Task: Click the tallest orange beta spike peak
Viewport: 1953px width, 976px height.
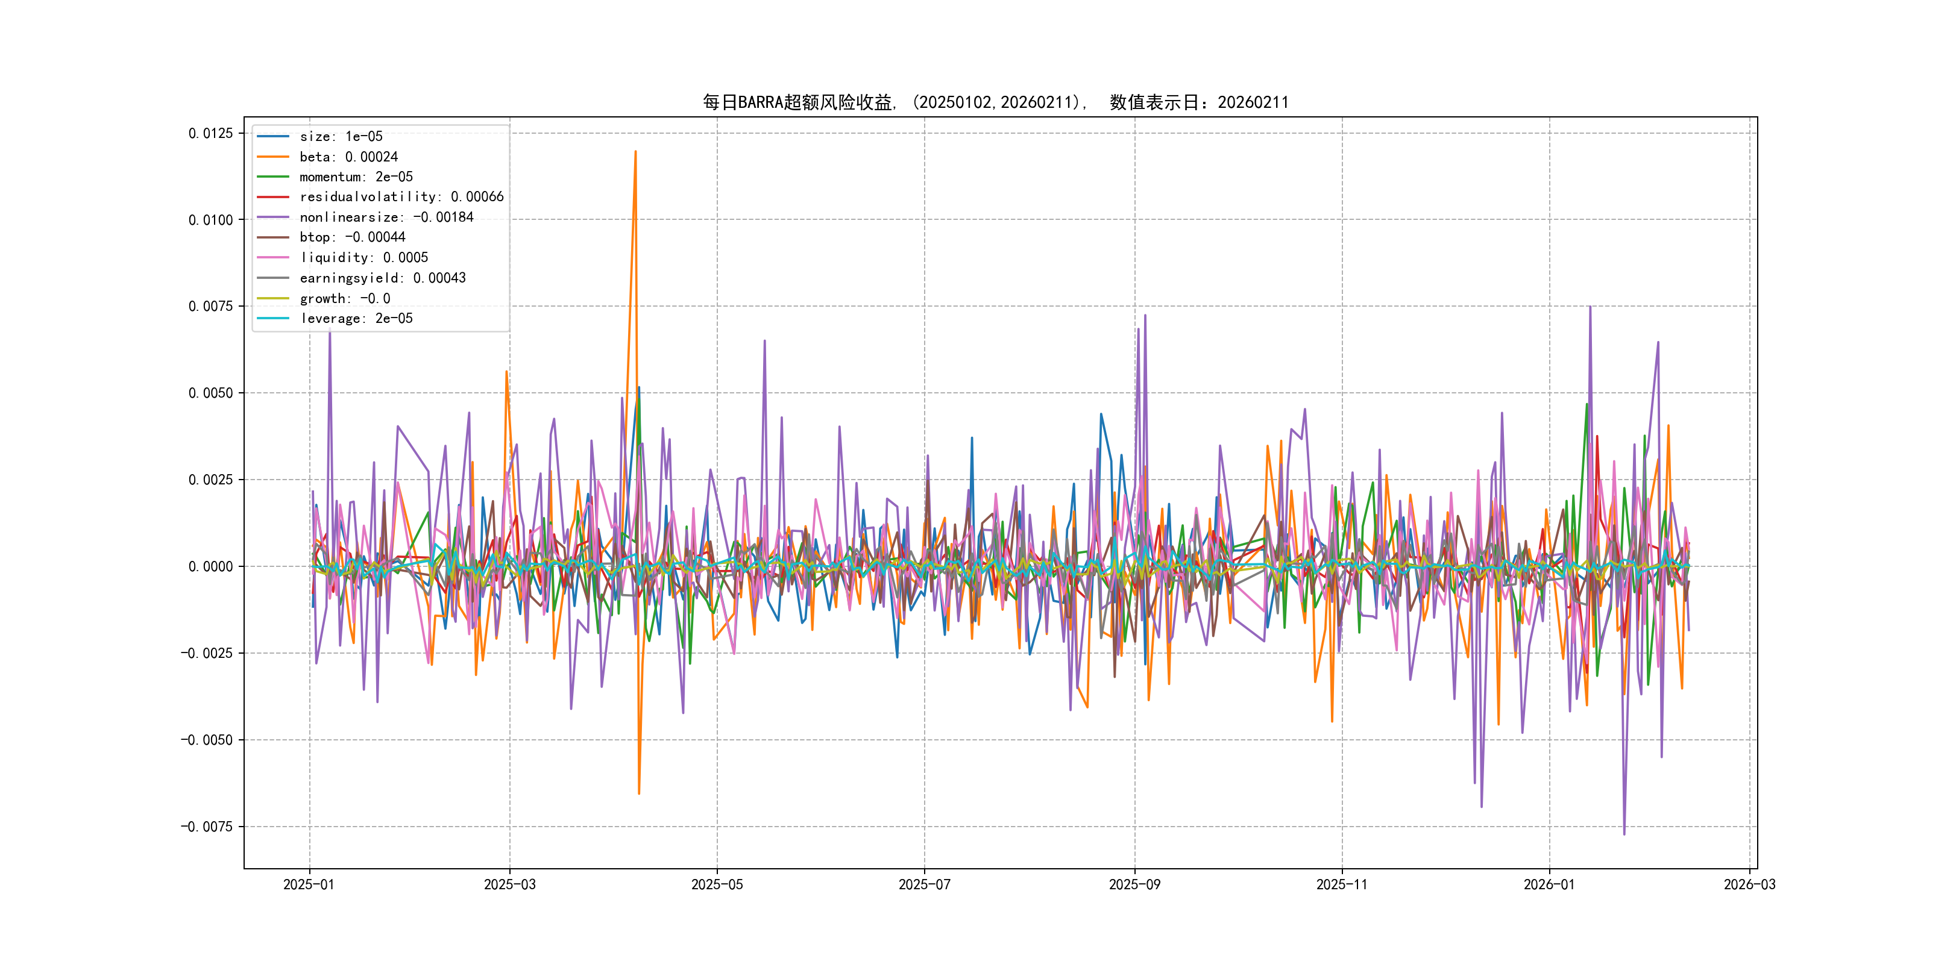Action: pyautogui.click(x=635, y=152)
